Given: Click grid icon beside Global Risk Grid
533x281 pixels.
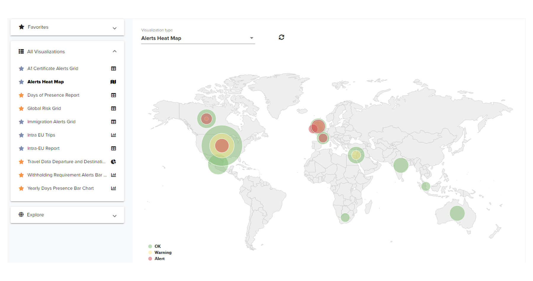Looking at the screenshot, I should [113, 109].
